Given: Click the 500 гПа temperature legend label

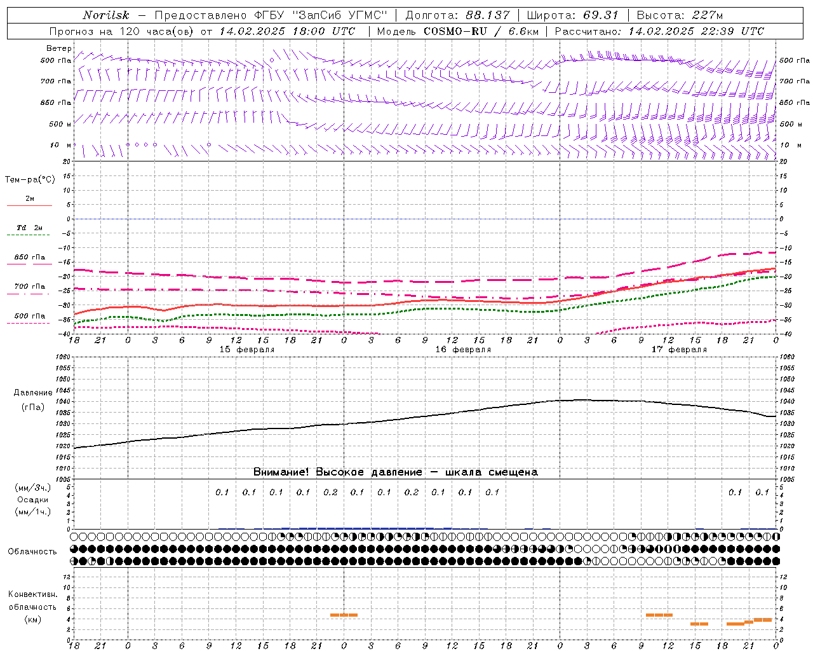Looking at the screenshot, I should [x=30, y=316].
